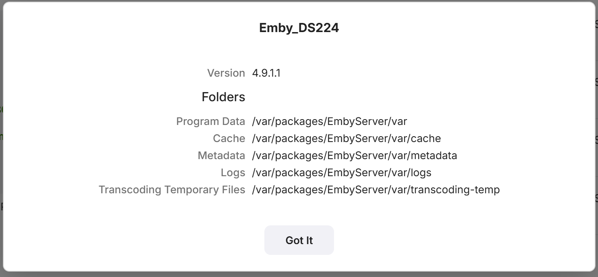The width and height of the screenshot is (598, 277).
Task: Click the version number 4.9.1.1
Action: (266, 73)
